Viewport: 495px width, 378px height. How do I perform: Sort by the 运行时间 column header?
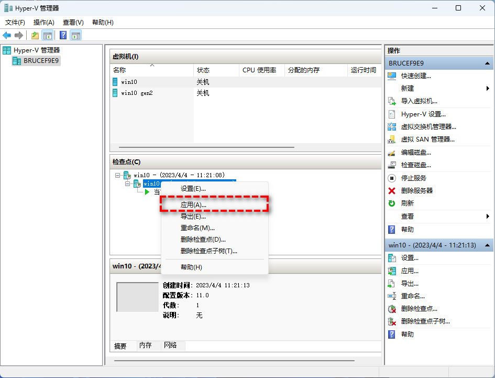pos(364,70)
